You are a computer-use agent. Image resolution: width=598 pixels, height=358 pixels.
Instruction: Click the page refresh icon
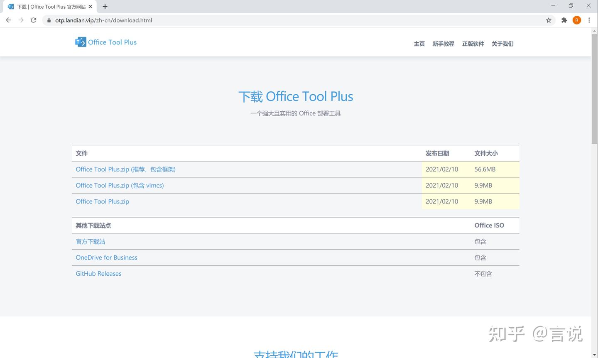(33, 20)
